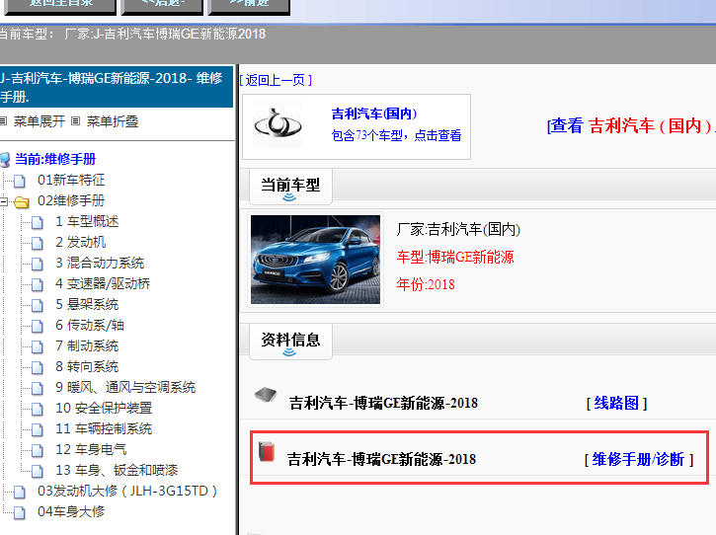The height and width of the screenshot is (535, 716).
Task: Click the 年份:2018 text
Action: 426,284
